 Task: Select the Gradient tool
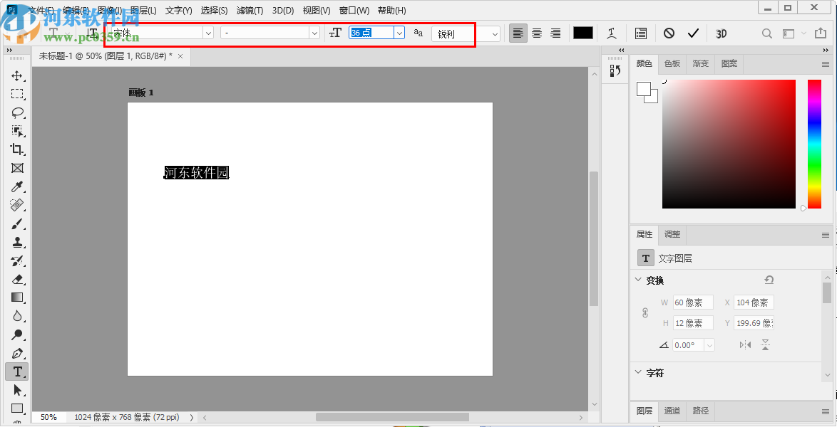click(18, 297)
